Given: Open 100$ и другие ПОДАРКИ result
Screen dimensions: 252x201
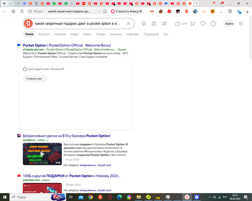Looking at the screenshot, I should pos(72,176).
